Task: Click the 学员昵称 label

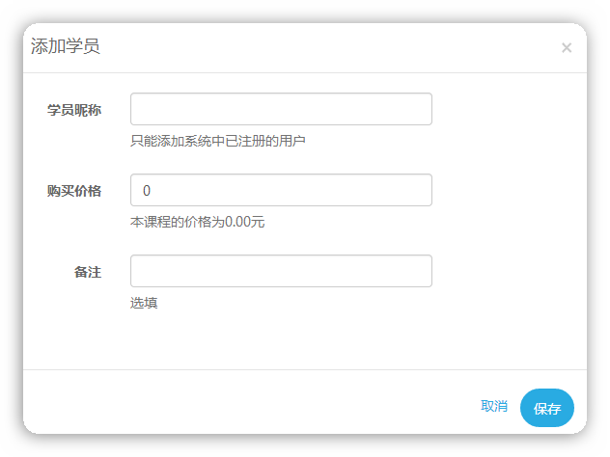Action: 74,110
